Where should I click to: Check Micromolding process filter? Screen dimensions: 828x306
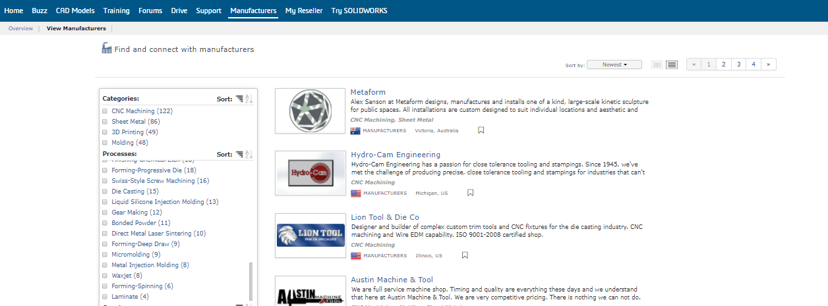point(105,255)
